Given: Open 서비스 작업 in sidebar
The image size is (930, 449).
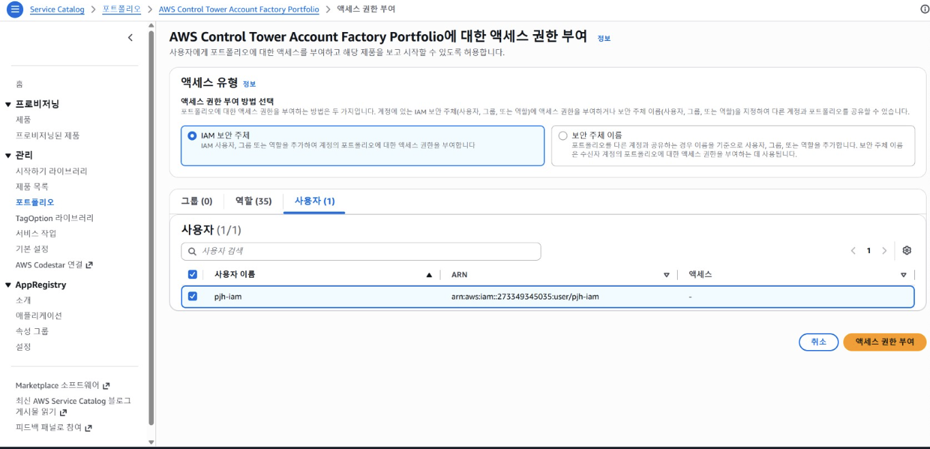Looking at the screenshot, I should pos(35,233).
